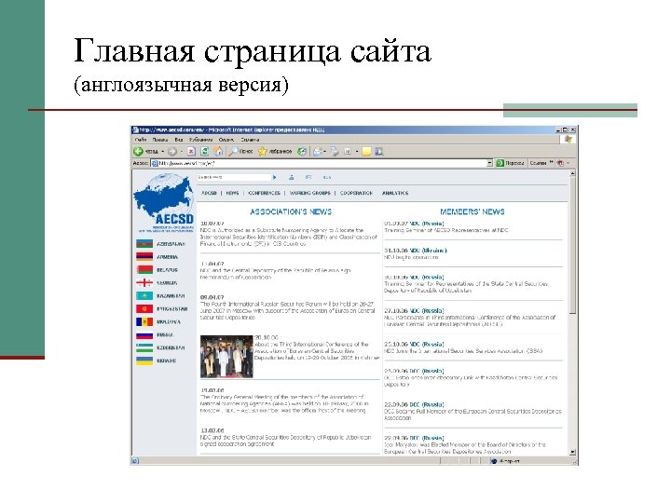Expand Links bar double chevron

552,162
